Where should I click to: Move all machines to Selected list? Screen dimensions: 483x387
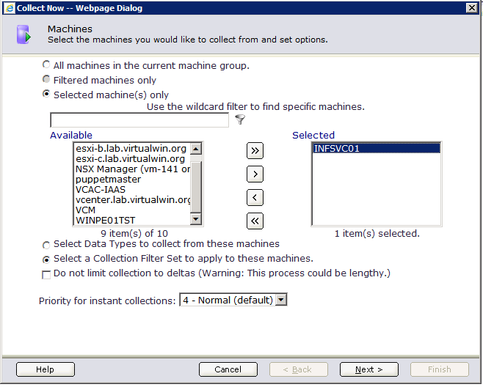click(x=255, y=151)
